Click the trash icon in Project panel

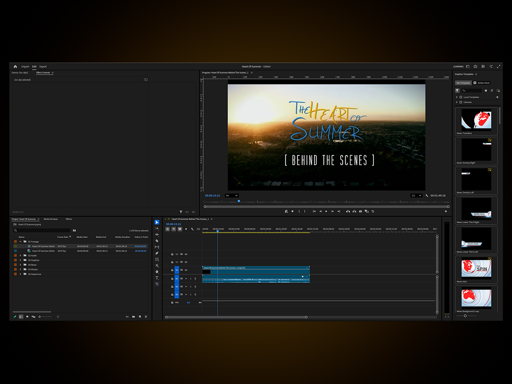pyautogui.click(x=146, y=317)
